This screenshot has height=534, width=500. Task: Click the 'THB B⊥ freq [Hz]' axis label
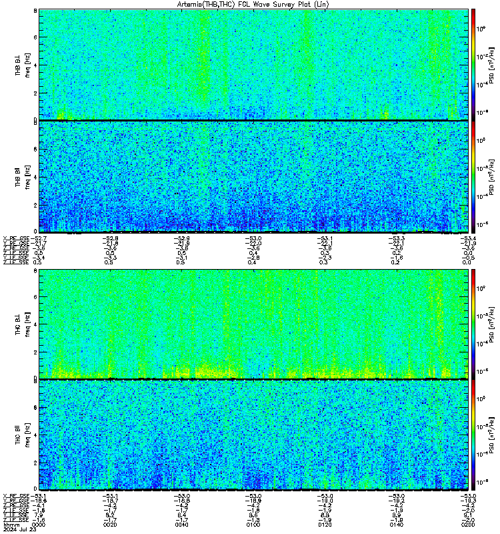click(x=23, y=65)
